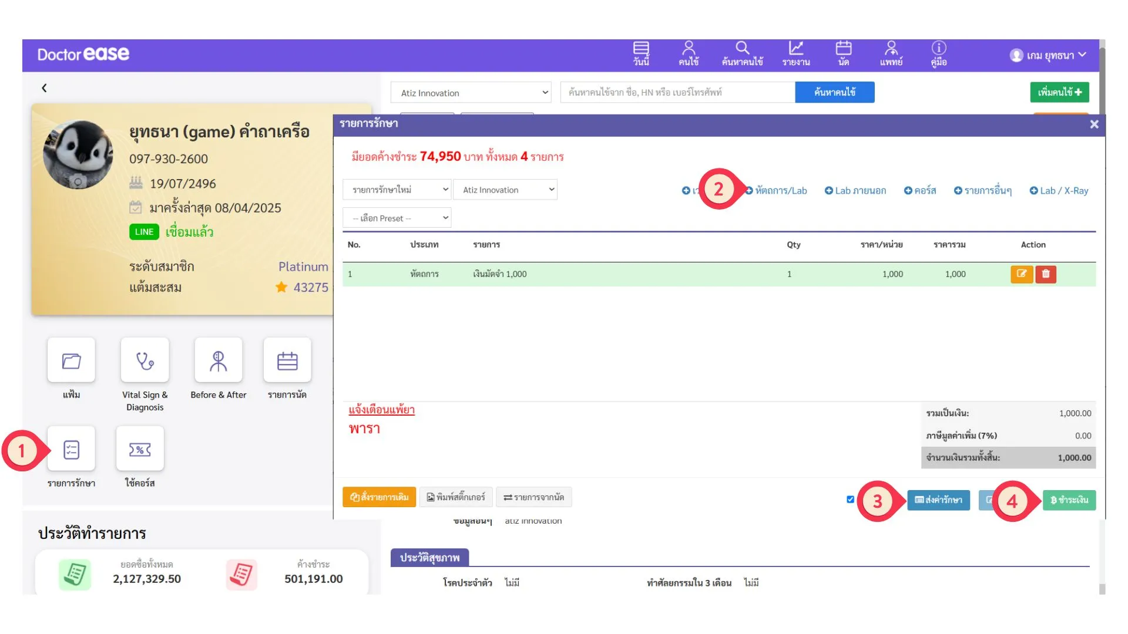This screenshot has width=1128, height=634.
Task: Open รายการนัด calendar icon
Action: click(x=287, y=360)
